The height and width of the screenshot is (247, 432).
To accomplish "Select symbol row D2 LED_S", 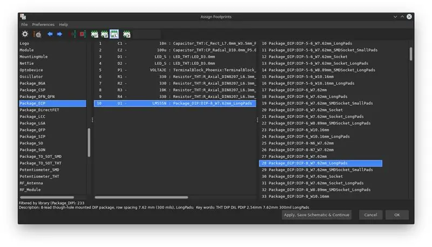I will click(175, 63).
